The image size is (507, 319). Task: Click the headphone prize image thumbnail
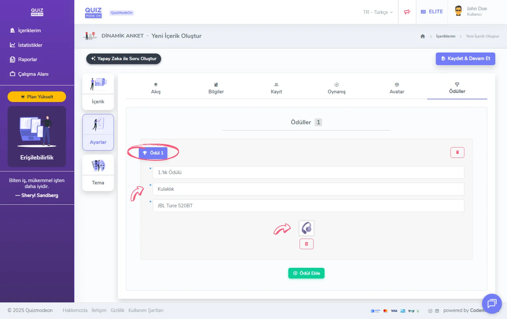(306, 228)
